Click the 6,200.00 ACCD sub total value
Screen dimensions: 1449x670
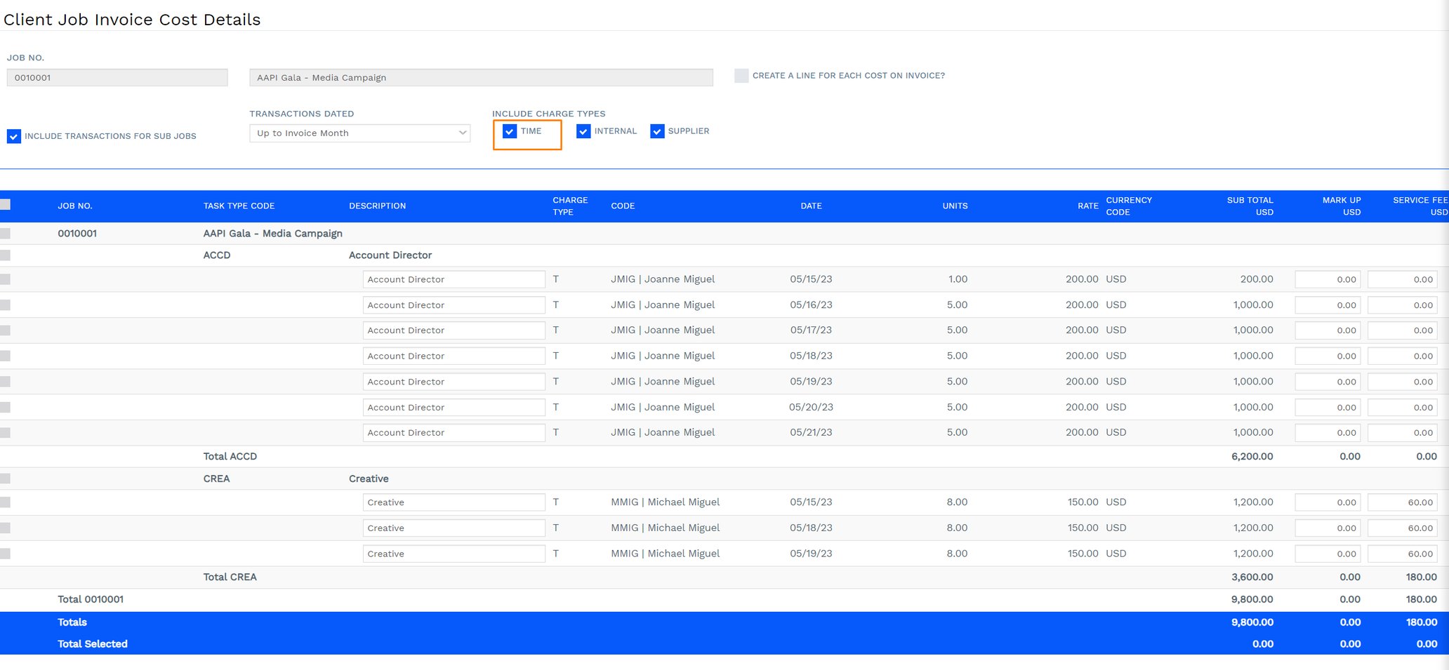pyautogui.click(x=1252, y=457)
